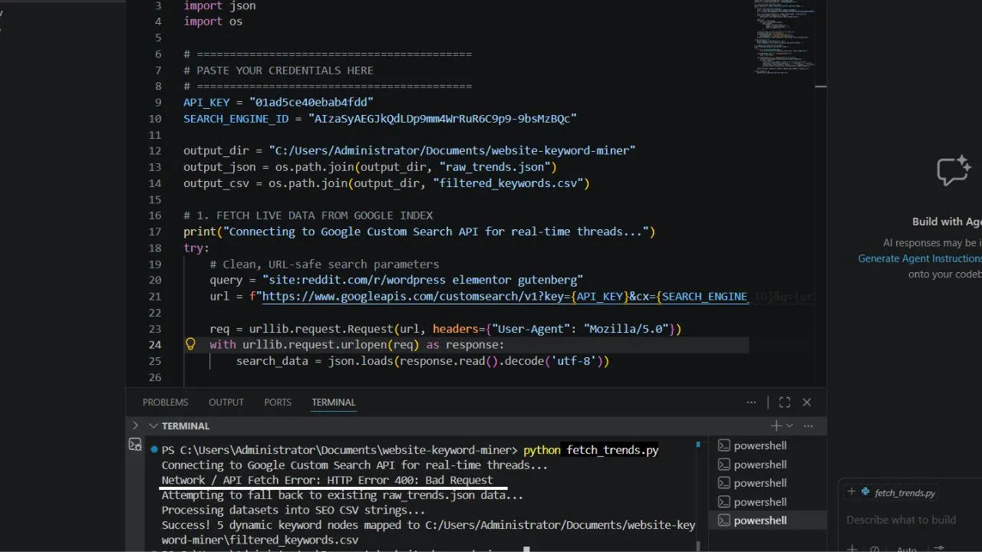This screenshot has width=982, height=552.
Task: Click import os statement
Action: click(x=213, y=21)
